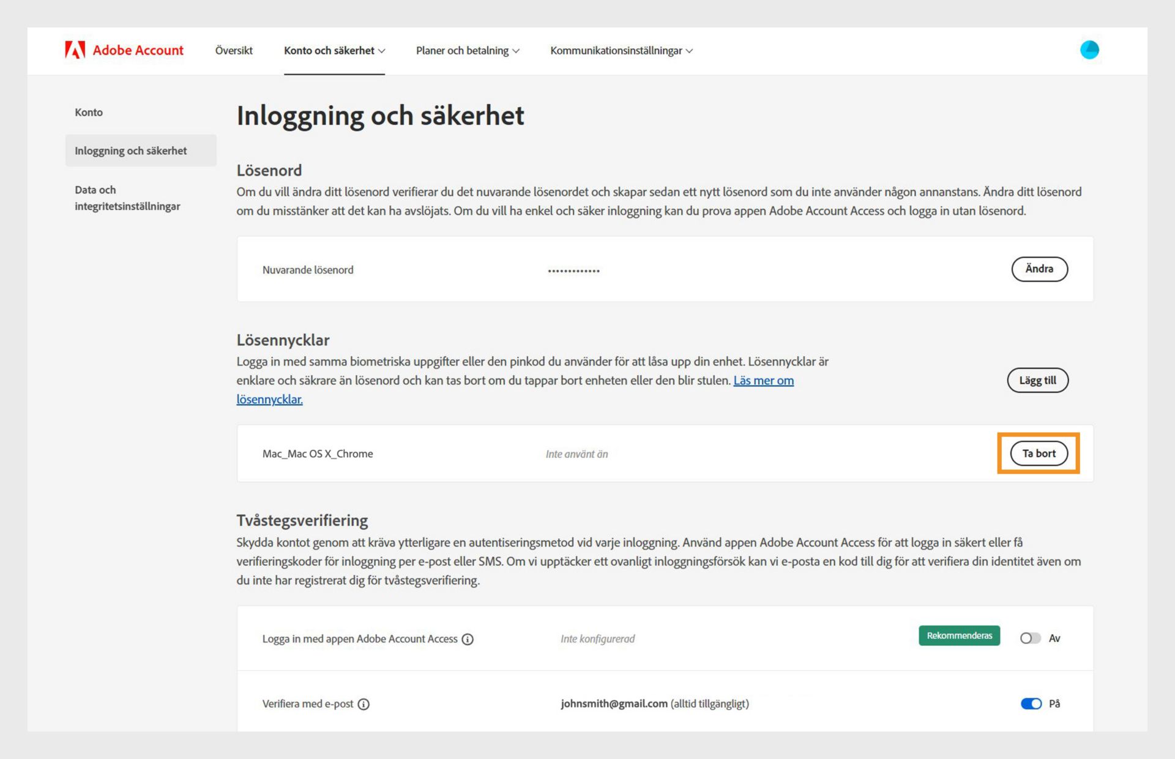Select Konto in the sidebar
This screenshot has width=1175, height=759.
click(89, 112)
